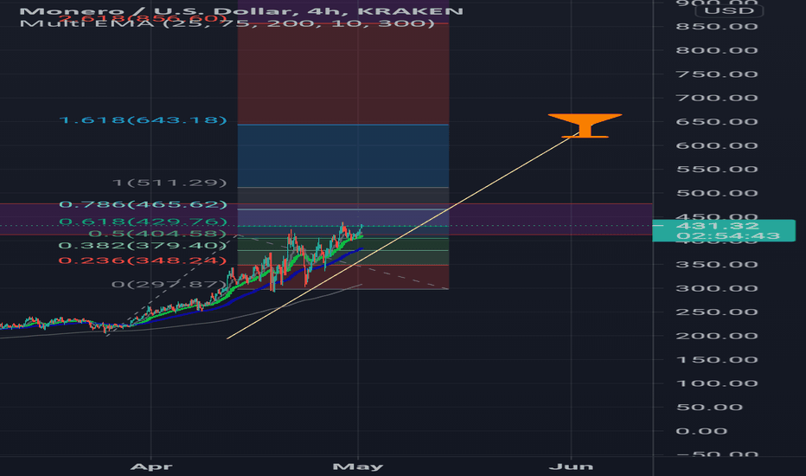
Task: Click the Apr date label
Action: pos(151,466)
